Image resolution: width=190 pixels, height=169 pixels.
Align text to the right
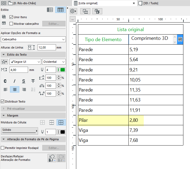24,89
